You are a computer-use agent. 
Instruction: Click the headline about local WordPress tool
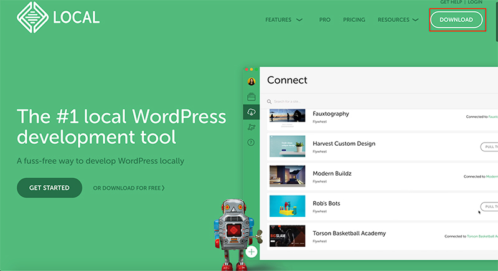[x=121, y=126]
